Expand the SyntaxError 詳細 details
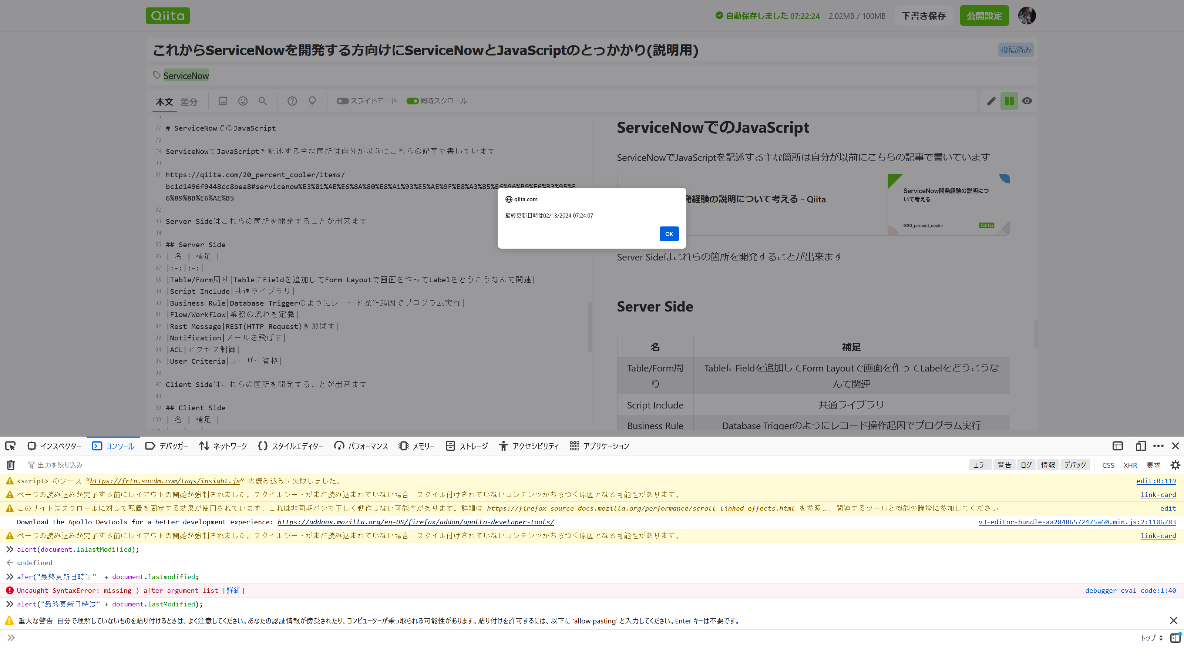Screen dimensions: 1184x666 (233, 591)
